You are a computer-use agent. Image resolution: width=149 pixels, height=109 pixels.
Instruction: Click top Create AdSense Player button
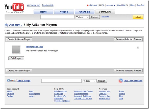pyautogui.click(x=19, y=39)
